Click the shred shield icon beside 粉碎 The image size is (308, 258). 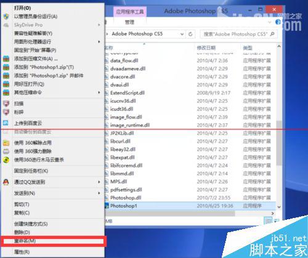coord(6,112)
